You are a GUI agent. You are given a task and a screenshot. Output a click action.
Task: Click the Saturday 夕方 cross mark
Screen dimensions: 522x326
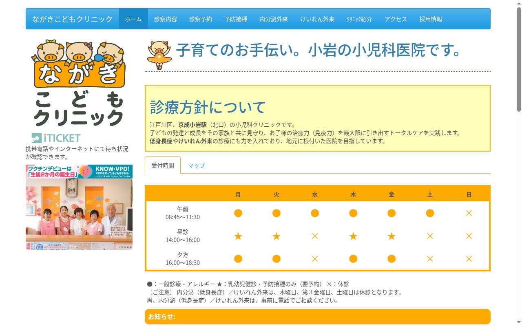click(x=430, y=259)
